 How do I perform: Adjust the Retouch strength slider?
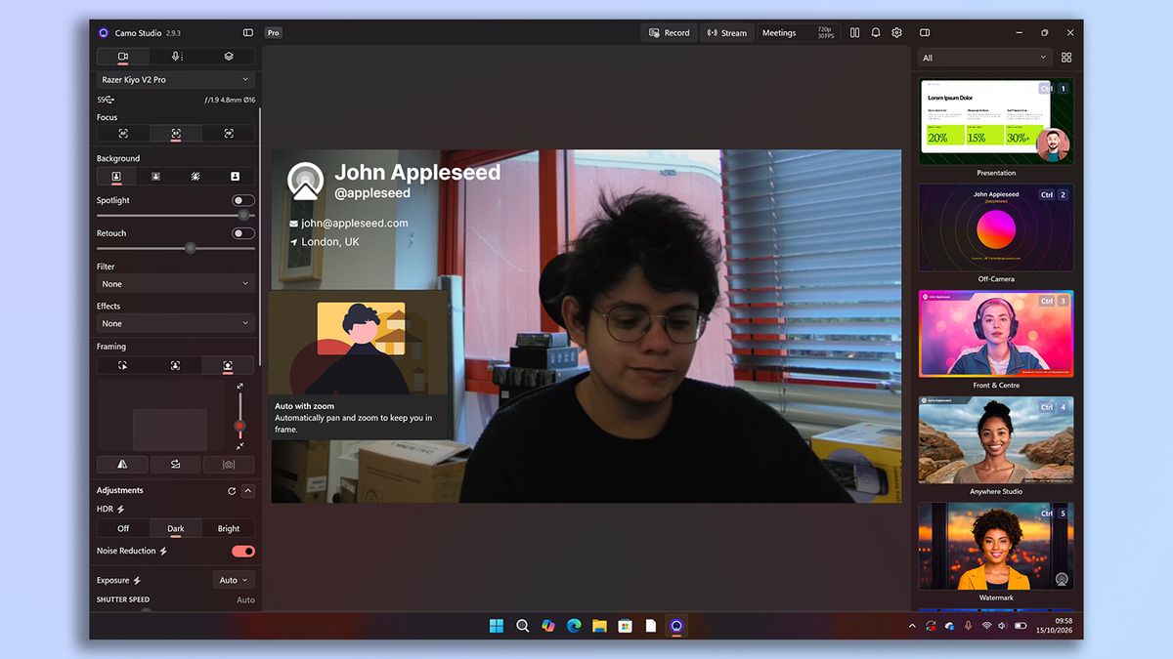pos(176,248)
